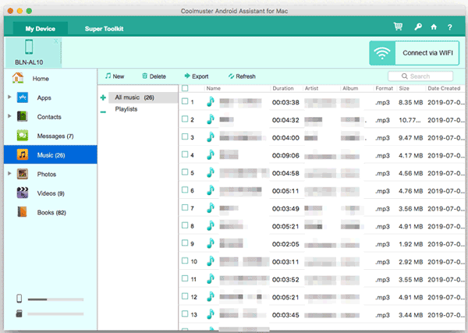Check the box for track 3

tap(185, 136)
